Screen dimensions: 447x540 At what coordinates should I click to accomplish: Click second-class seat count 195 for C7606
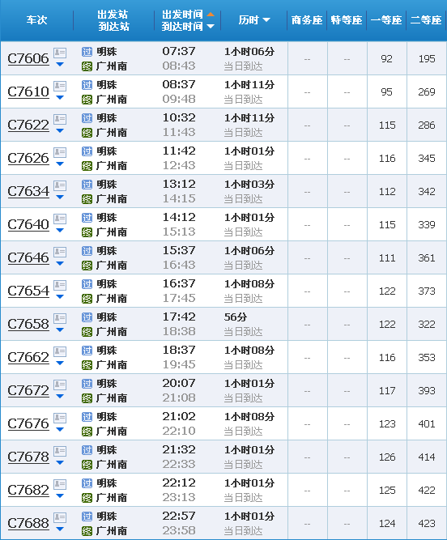[x=427, y=59]
